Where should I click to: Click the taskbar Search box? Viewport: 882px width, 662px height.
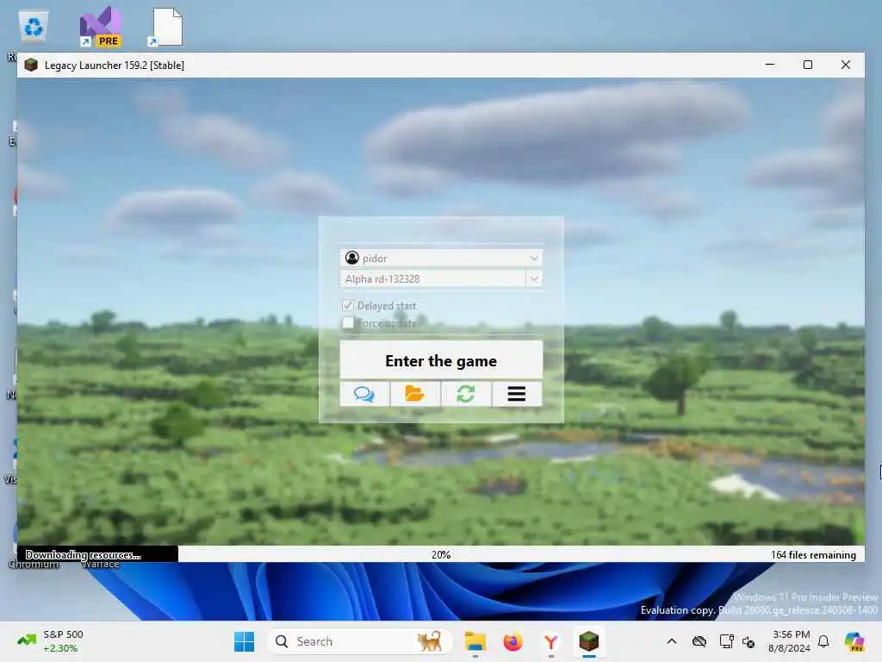tap(359, 641)
